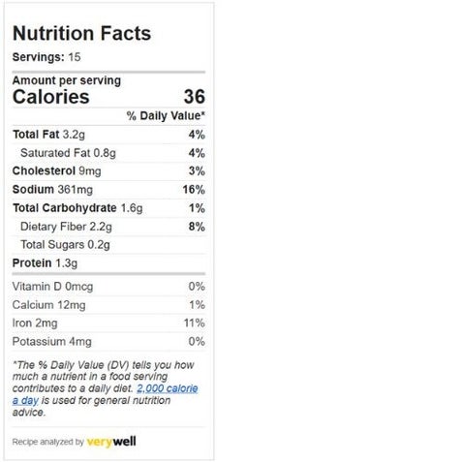Click the % Daily Value* header

tap(166, 115)
